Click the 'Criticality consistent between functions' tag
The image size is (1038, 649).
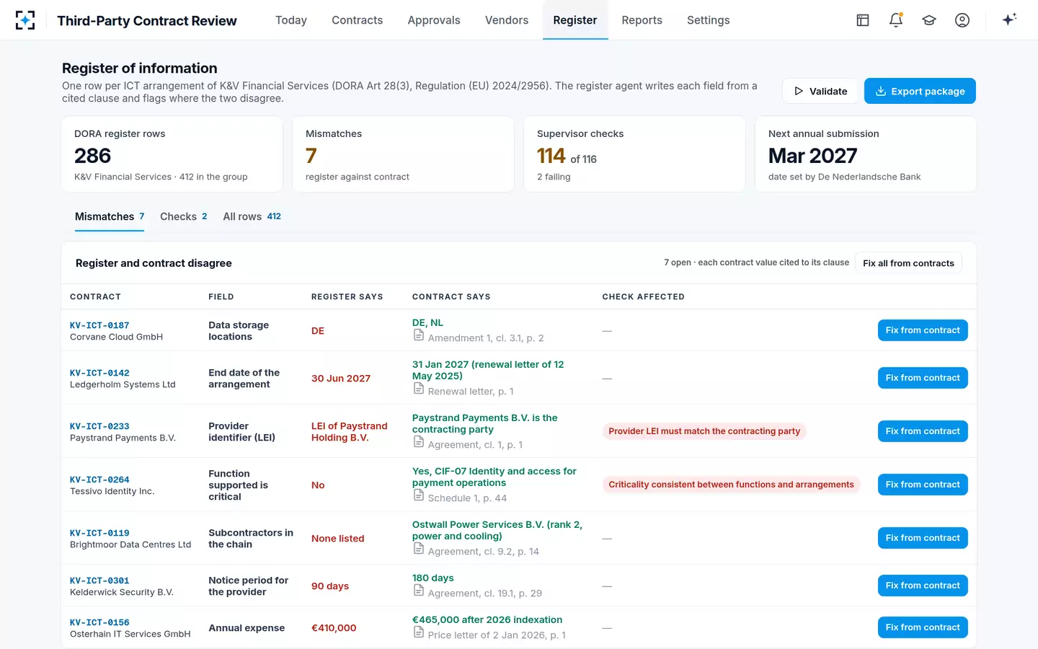(731, 485)
